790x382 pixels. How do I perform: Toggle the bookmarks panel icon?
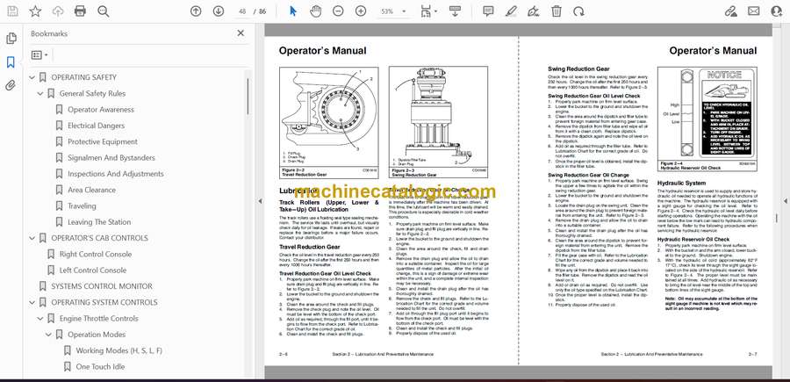(11, 62)
